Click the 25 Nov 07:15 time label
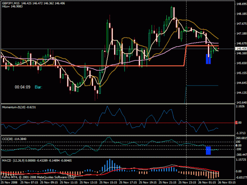The image size is (247, 185). click(29, 183)
